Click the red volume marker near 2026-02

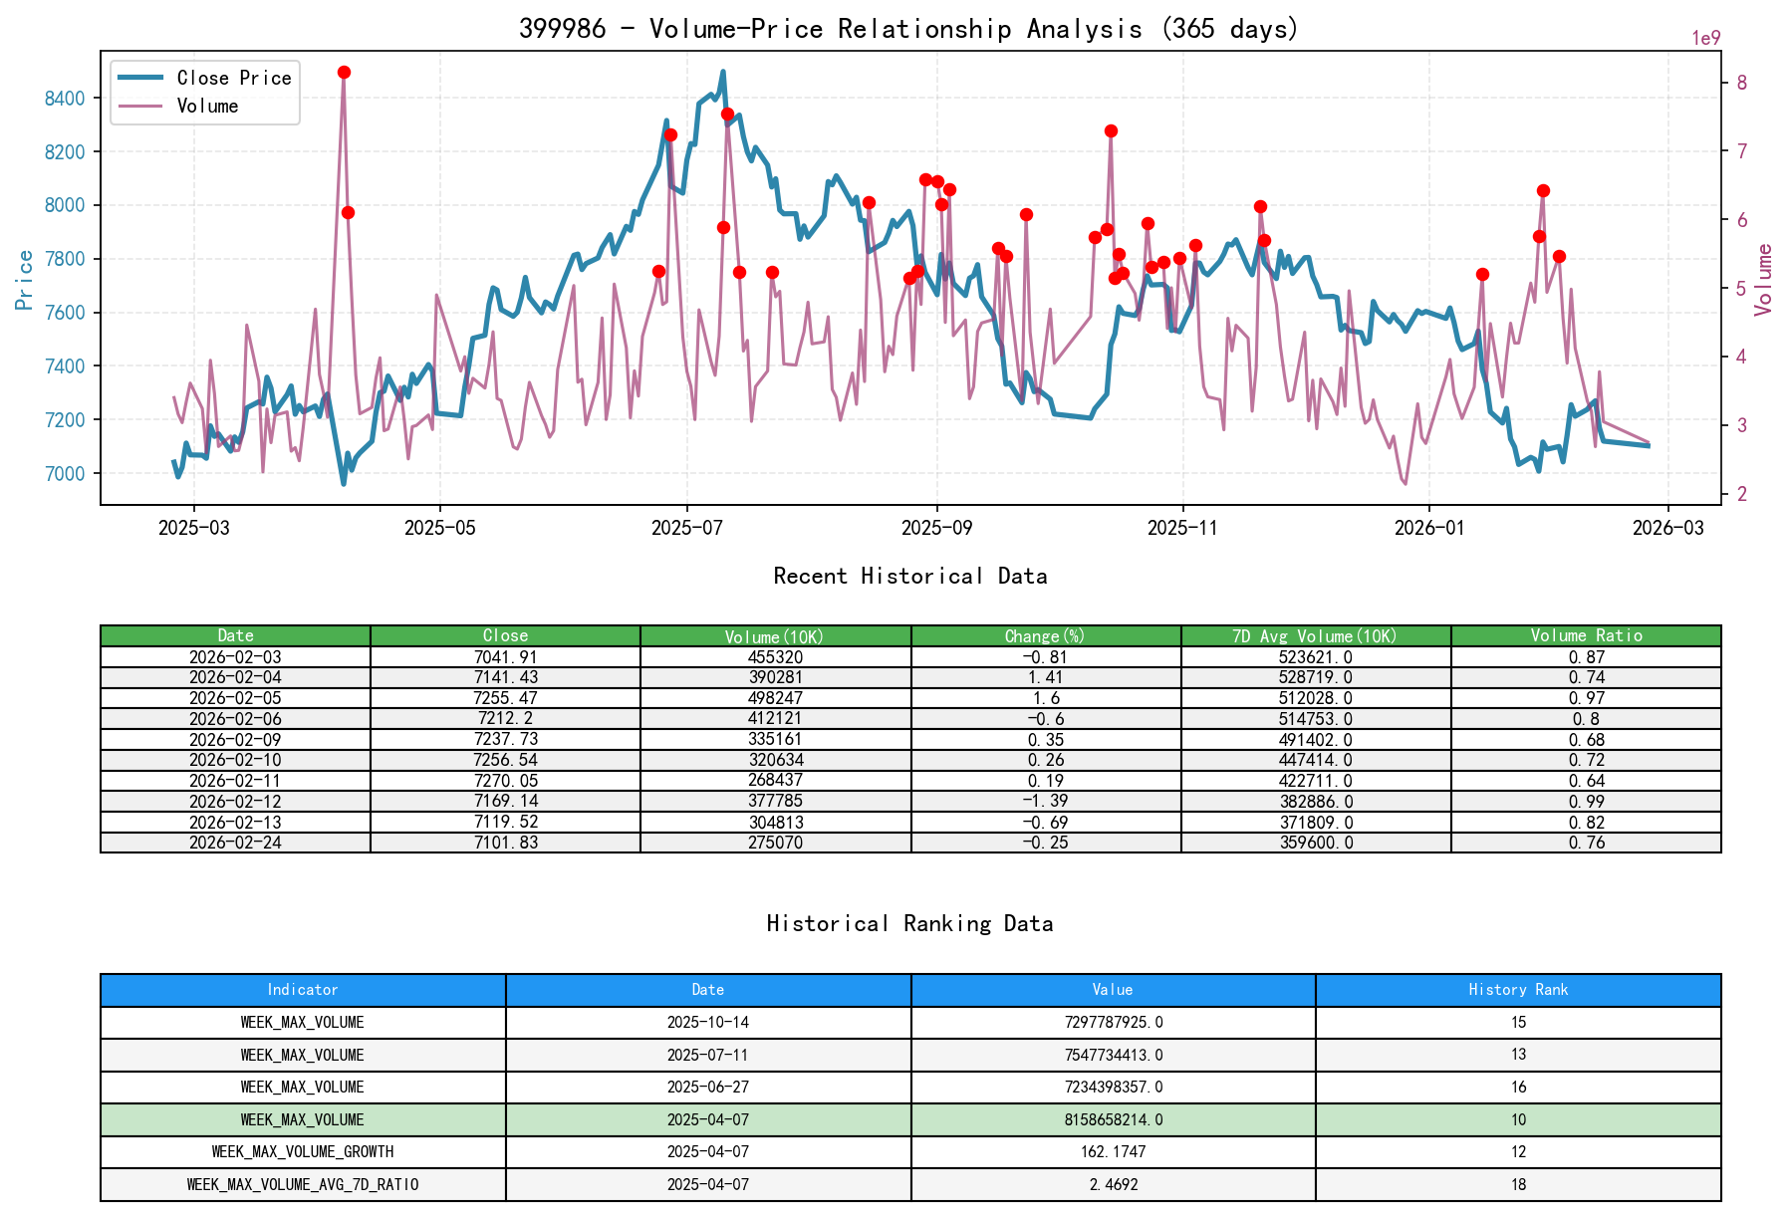click(1542, 189)
